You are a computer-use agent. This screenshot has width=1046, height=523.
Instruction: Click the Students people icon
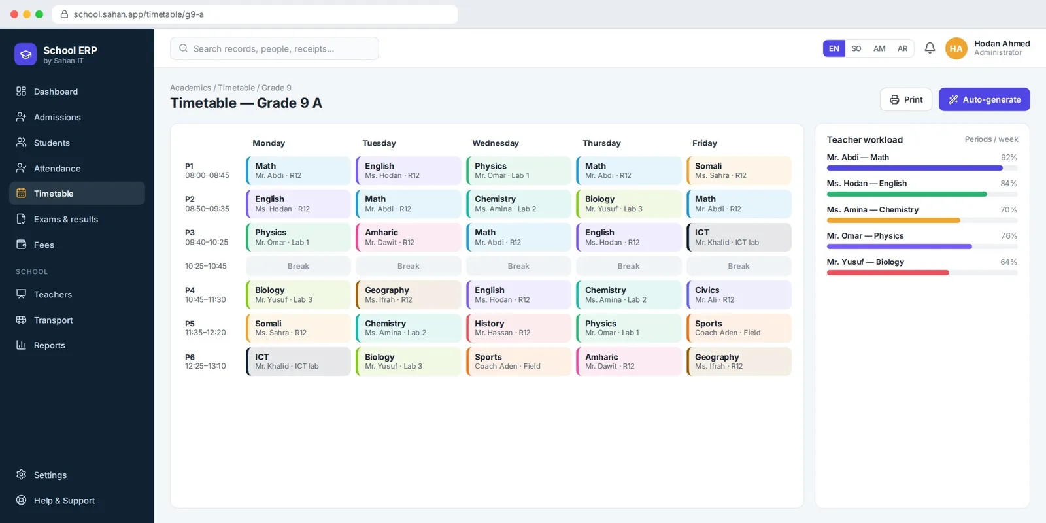[x=22, y=143]
